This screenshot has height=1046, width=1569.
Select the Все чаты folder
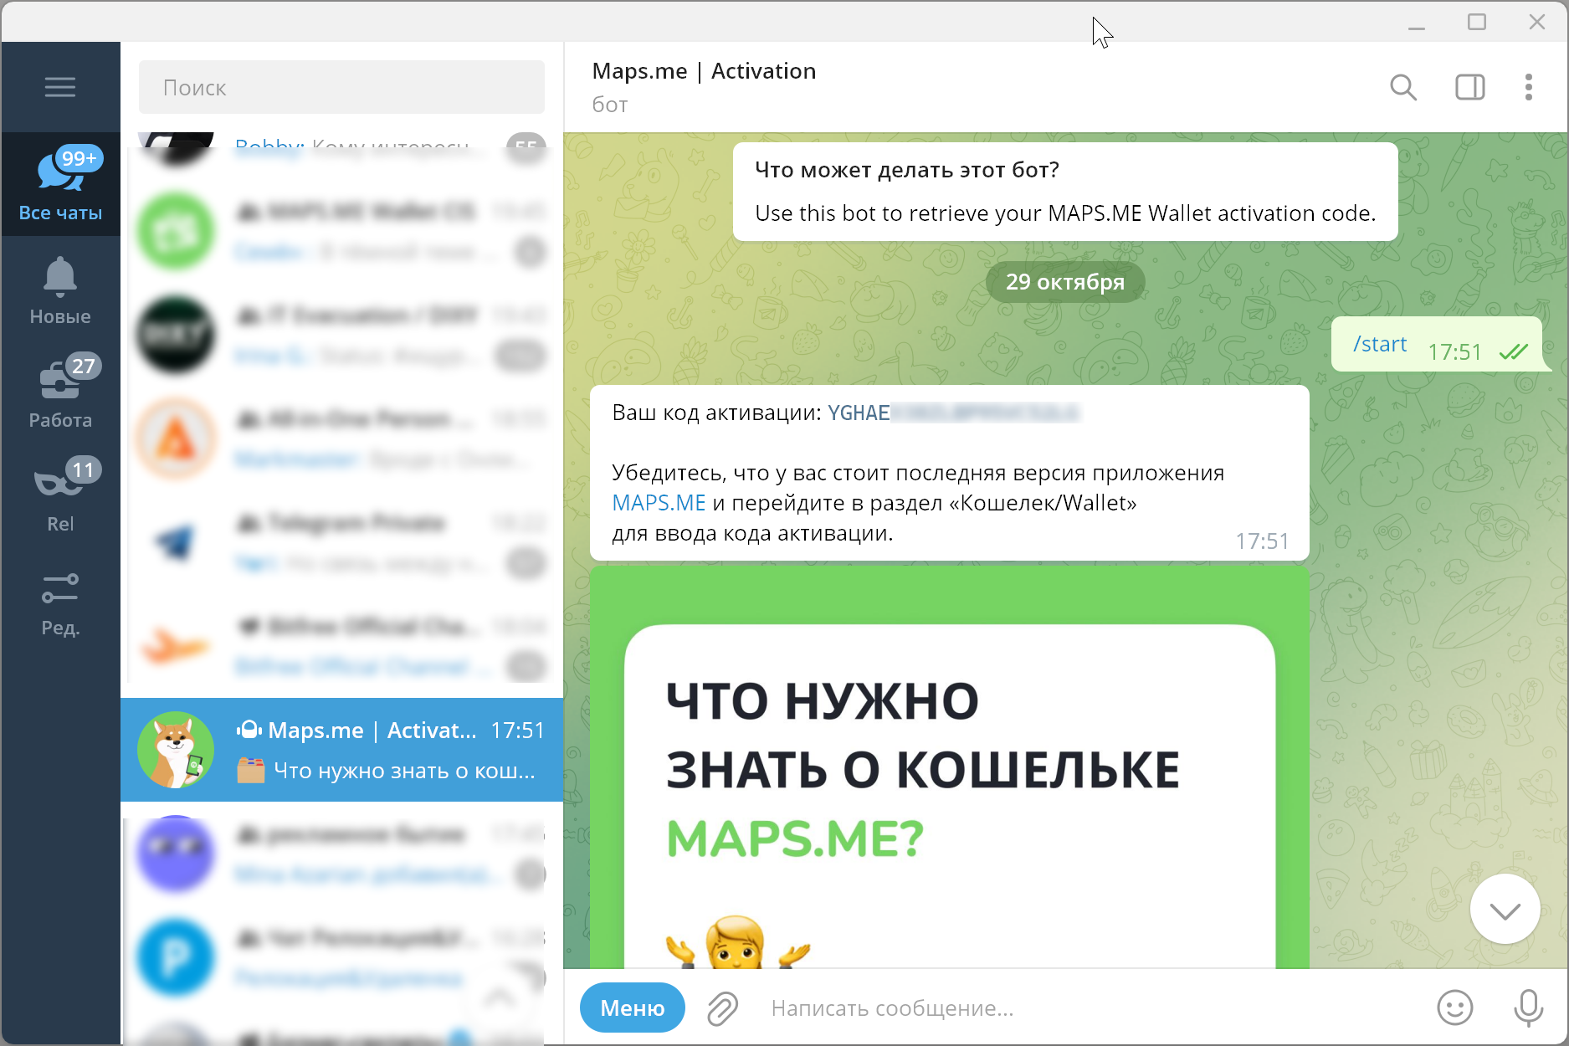pos(60,184)
